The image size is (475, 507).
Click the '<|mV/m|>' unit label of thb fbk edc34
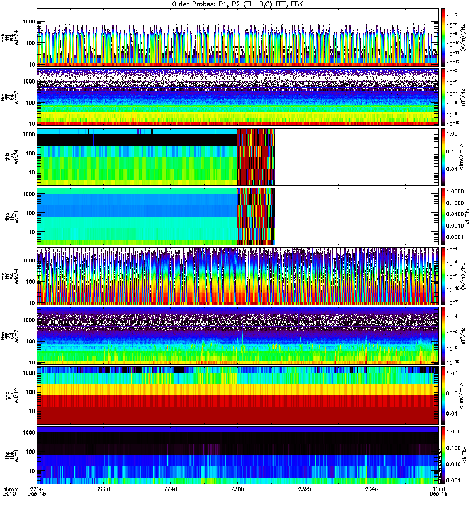point(462,157)
